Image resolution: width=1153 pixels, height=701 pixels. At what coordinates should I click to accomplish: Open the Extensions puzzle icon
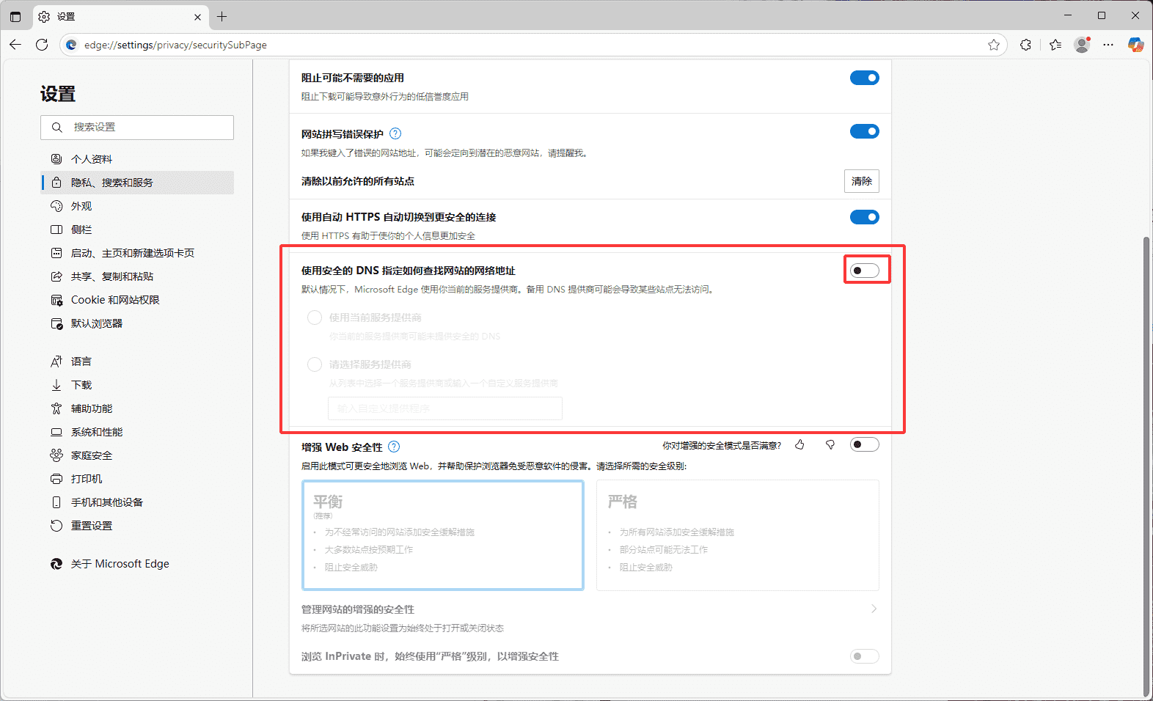(x=1025, y=45)
